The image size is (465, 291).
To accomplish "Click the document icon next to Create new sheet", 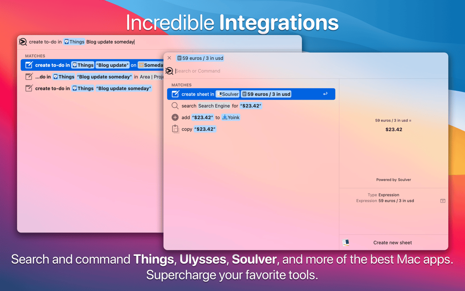I will coord(345,242).
